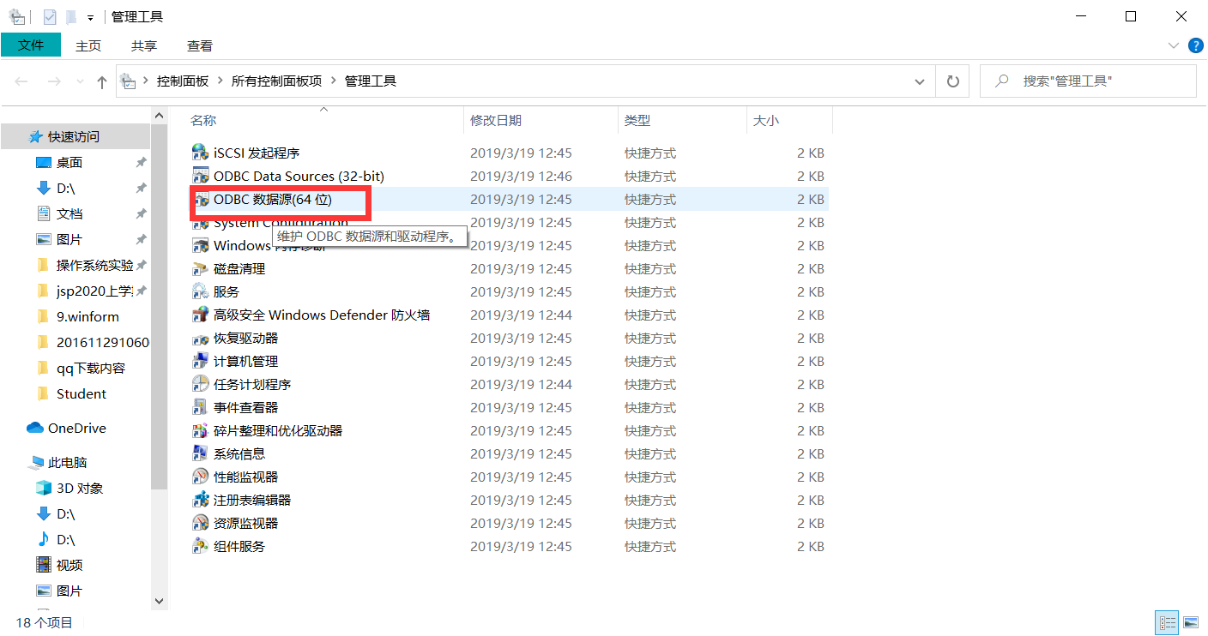The image size is (1208, 636).
Task: Switch to large icons view layout
Action: click(1191, 622)
